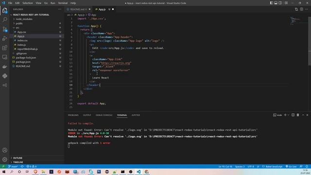Click the feedback icon in status bar

[301, 166]
